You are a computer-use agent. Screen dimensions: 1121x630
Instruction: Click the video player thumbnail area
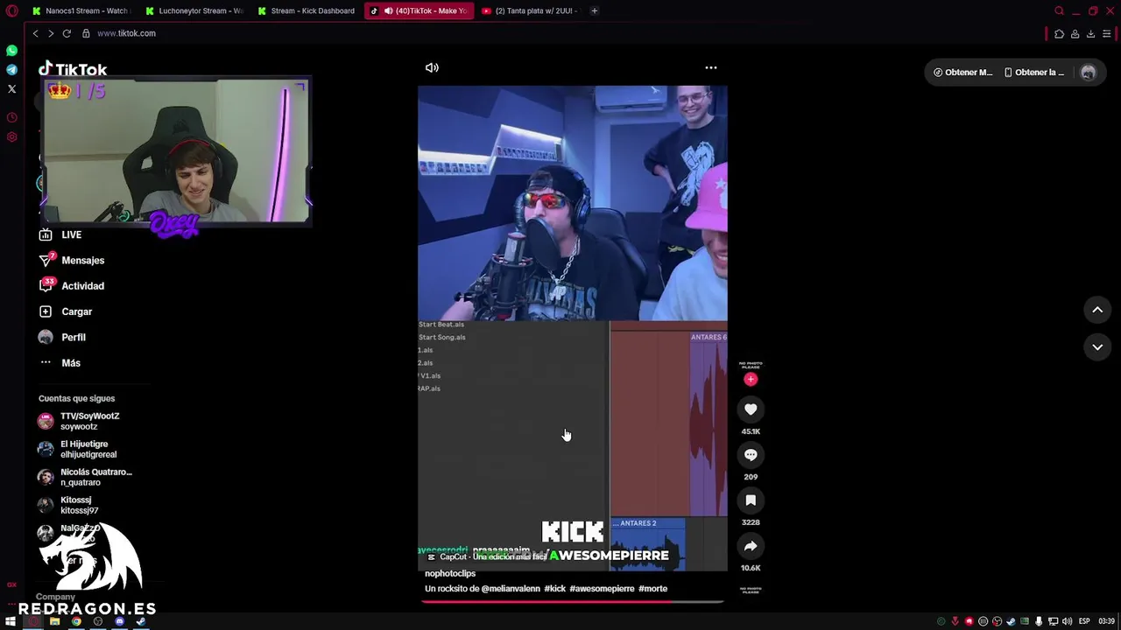(573, 328)
